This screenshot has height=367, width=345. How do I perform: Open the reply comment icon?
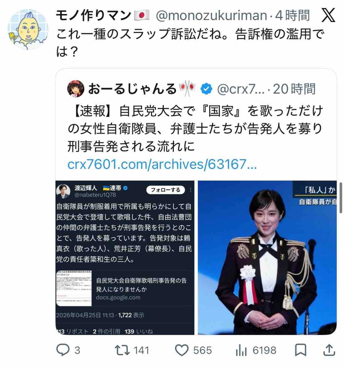click(63, 350)
